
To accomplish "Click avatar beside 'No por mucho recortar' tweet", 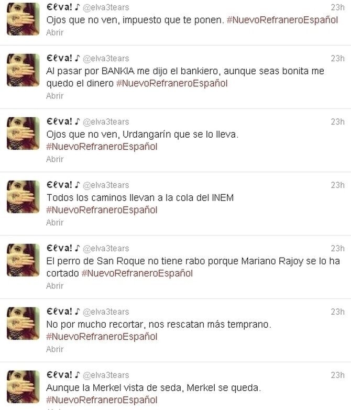I will [x=23, y=323].
